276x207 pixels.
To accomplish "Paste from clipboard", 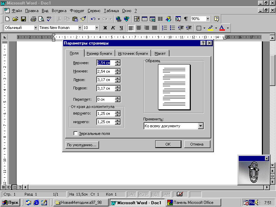I will (75, 19).
